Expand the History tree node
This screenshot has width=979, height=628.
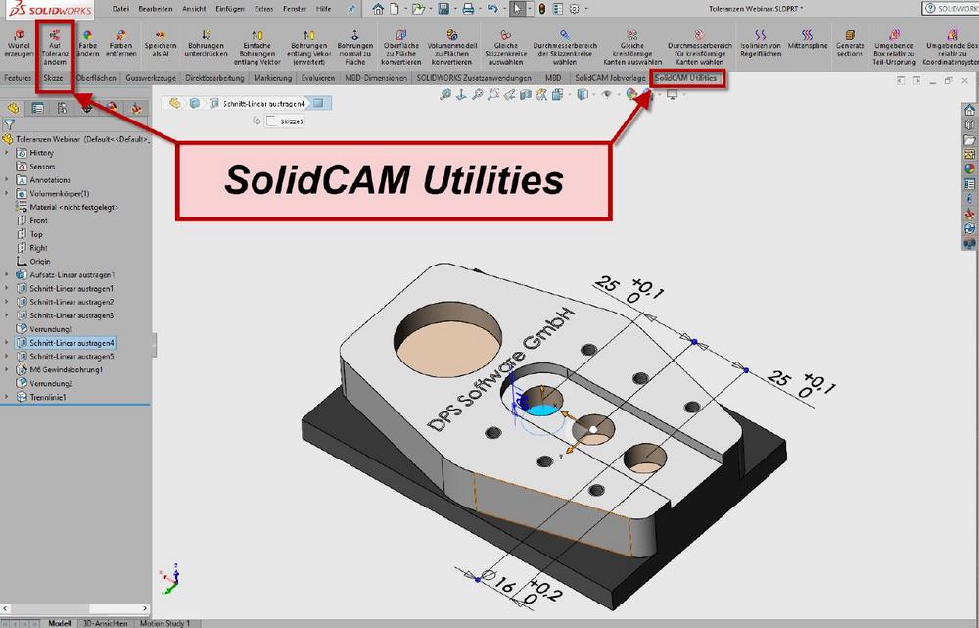tap(8, 153)
